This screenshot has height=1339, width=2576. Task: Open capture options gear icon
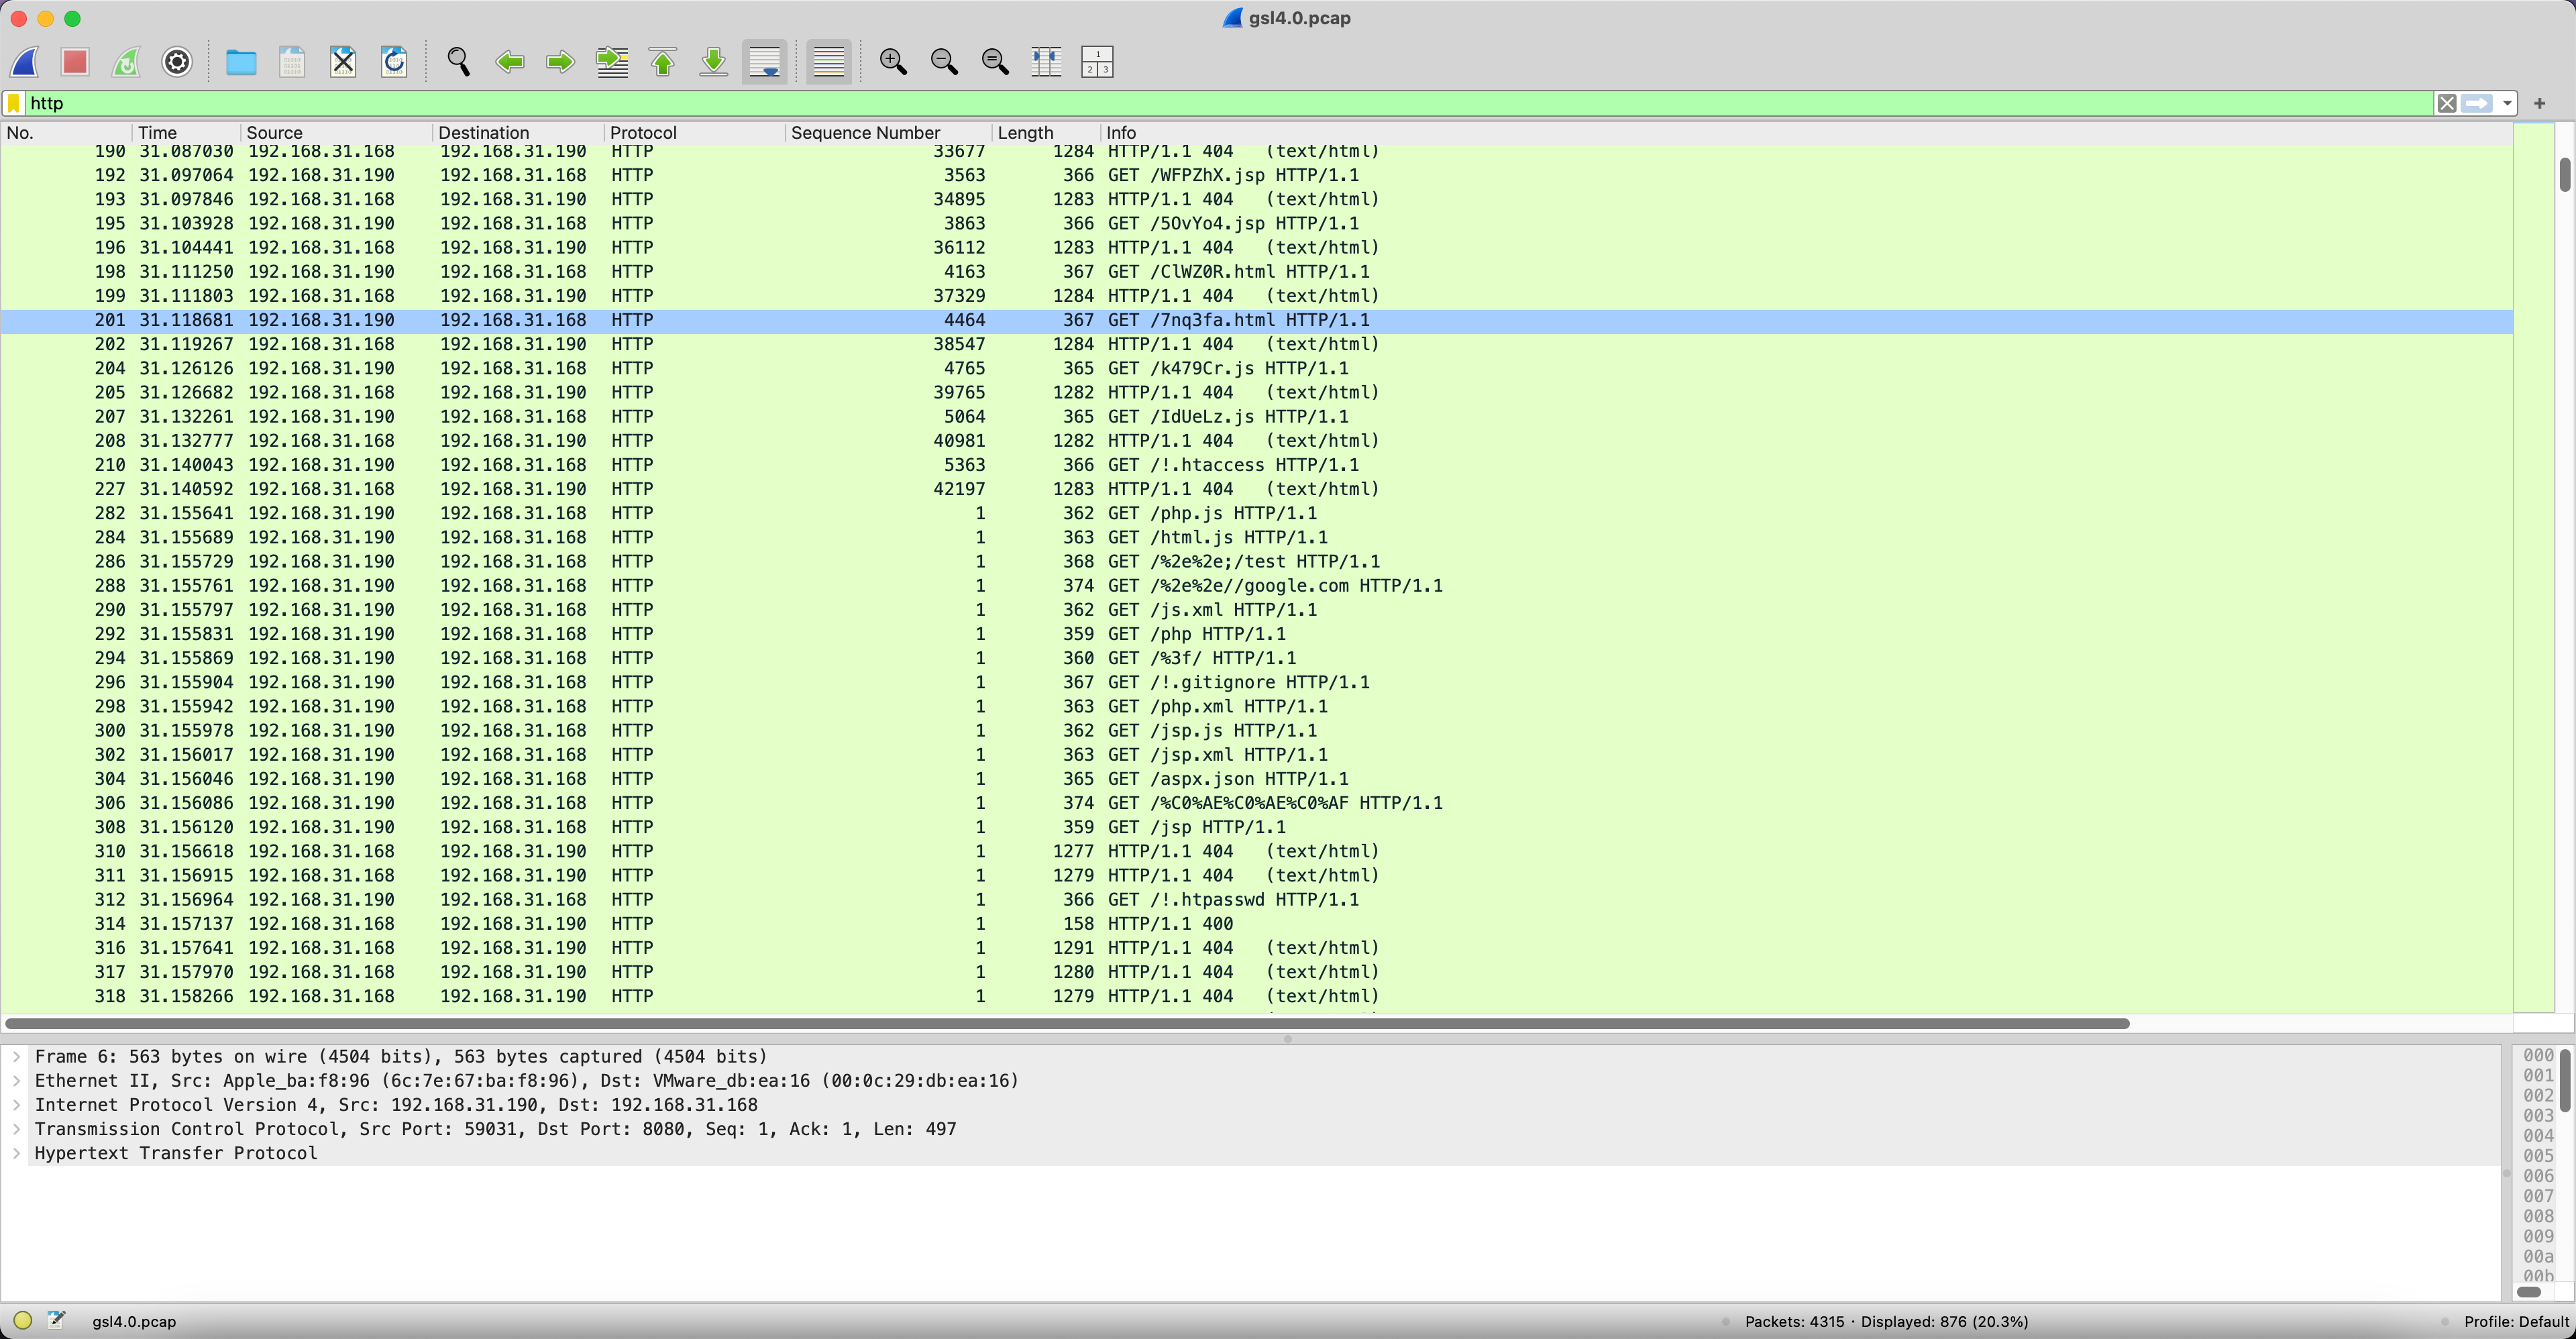pos(177,62)
